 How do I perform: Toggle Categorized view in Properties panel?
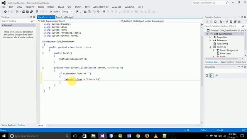coord(207,76)
